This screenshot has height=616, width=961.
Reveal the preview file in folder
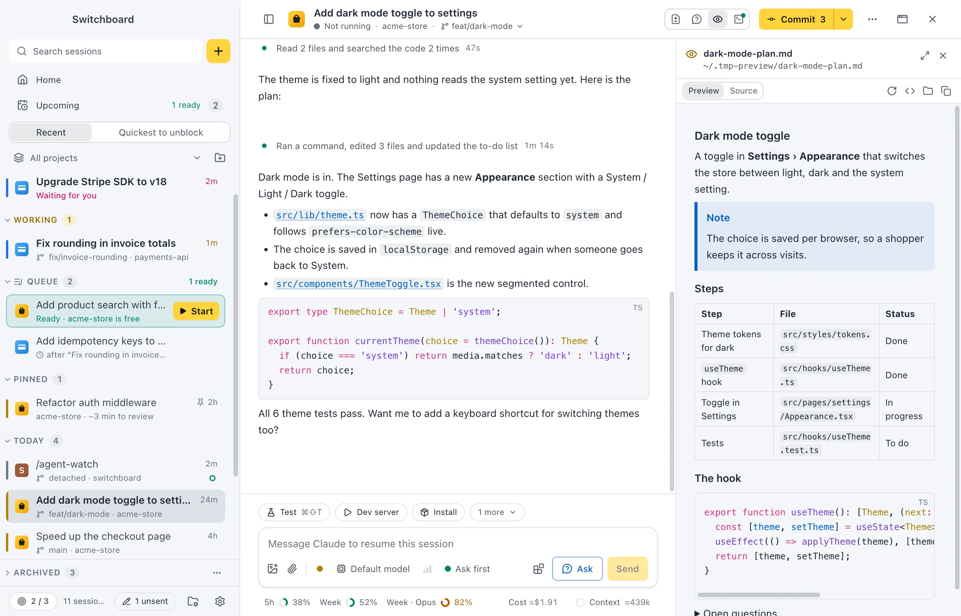928,91
